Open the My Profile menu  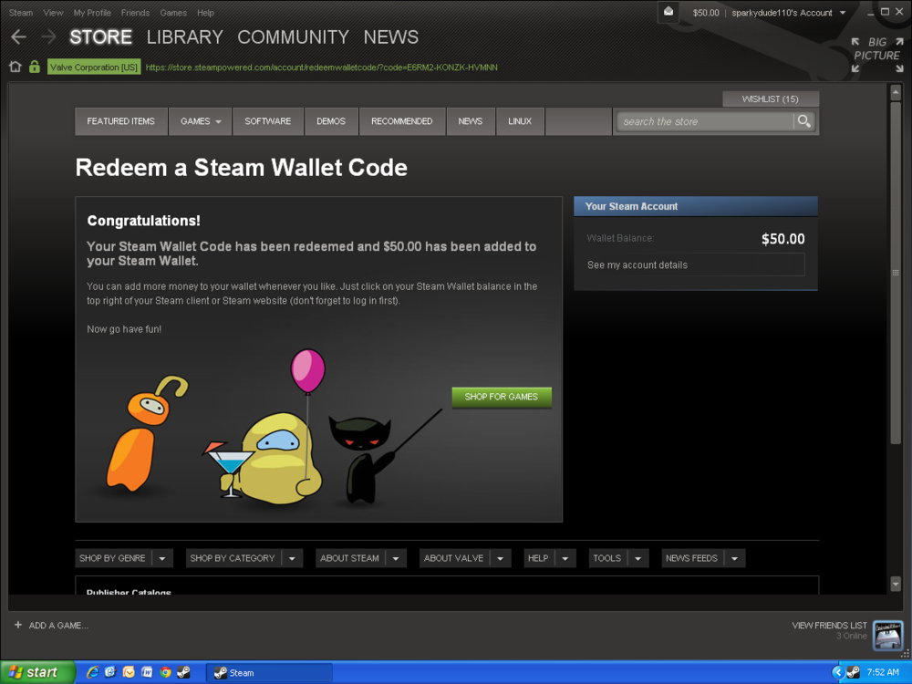pyautogui.click(x=92, y=12)
